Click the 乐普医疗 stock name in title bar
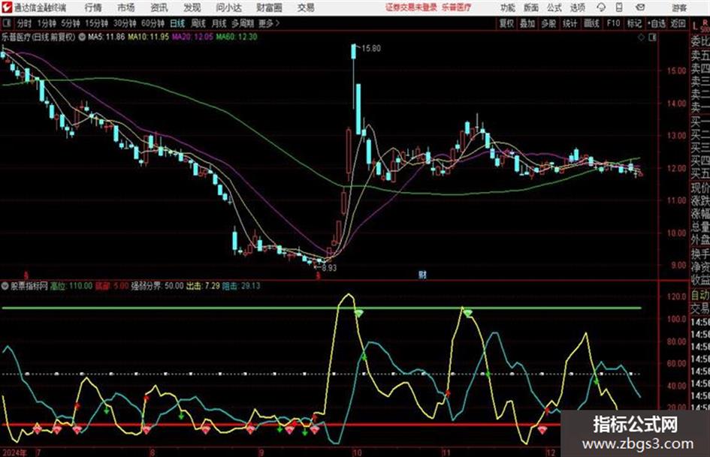This screenshot has height=457, width=710. pyautogui.click(x=457, y=8)
